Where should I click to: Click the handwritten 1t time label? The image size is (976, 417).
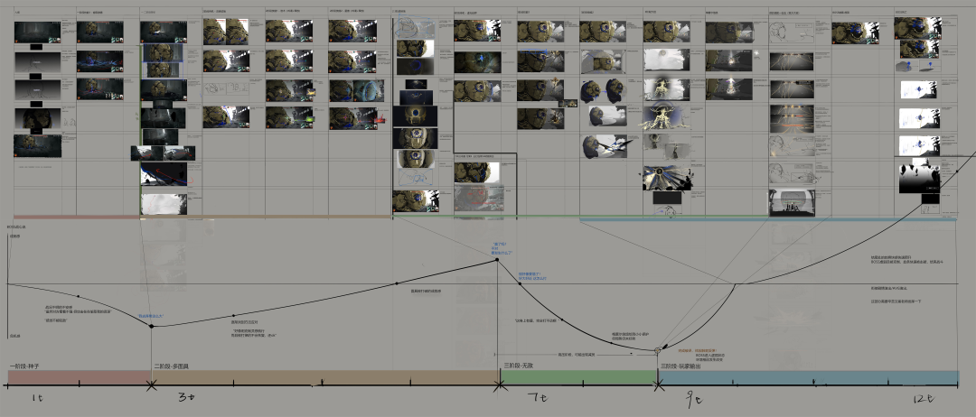point(37,400)
